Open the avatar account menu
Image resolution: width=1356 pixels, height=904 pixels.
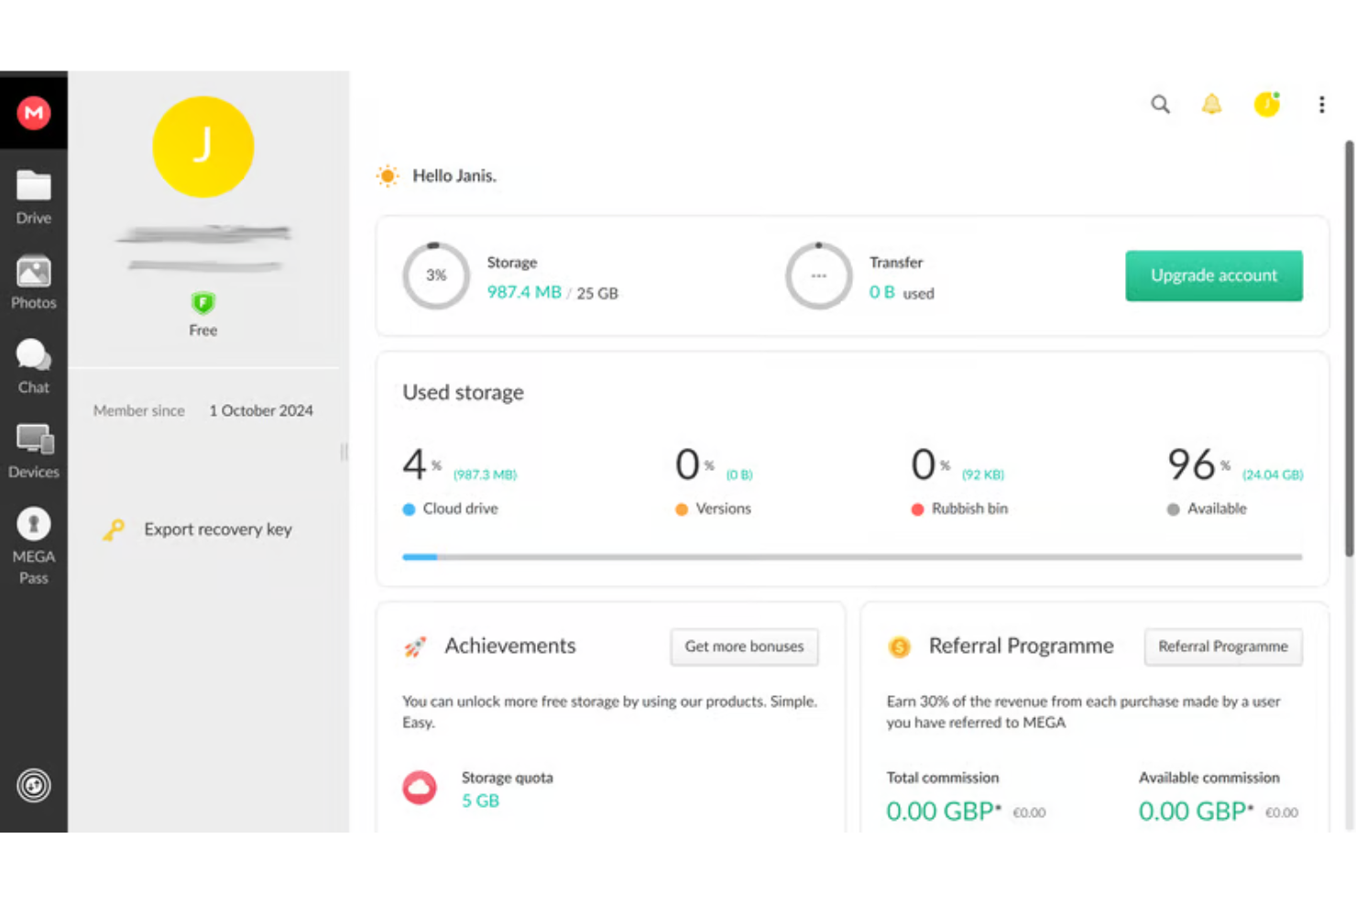[x=1267, y=104]
